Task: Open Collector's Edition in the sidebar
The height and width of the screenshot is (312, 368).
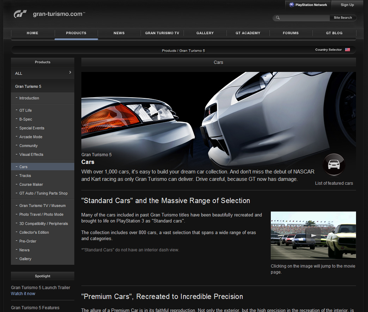Action: click(34, 232)
